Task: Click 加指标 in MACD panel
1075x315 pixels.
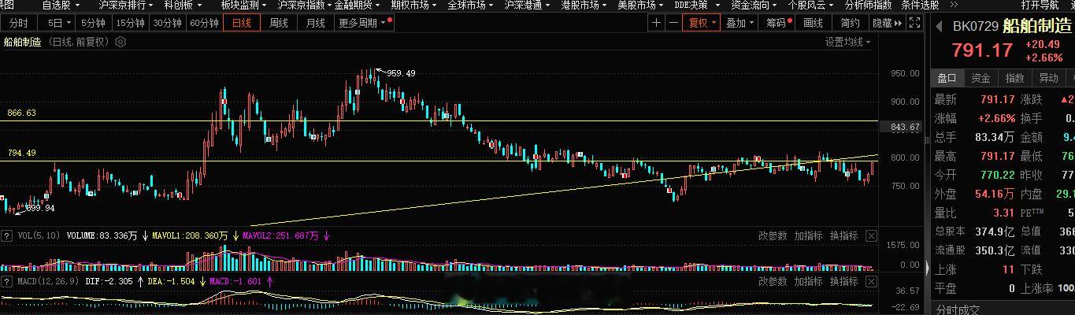Action: (808, 280)
